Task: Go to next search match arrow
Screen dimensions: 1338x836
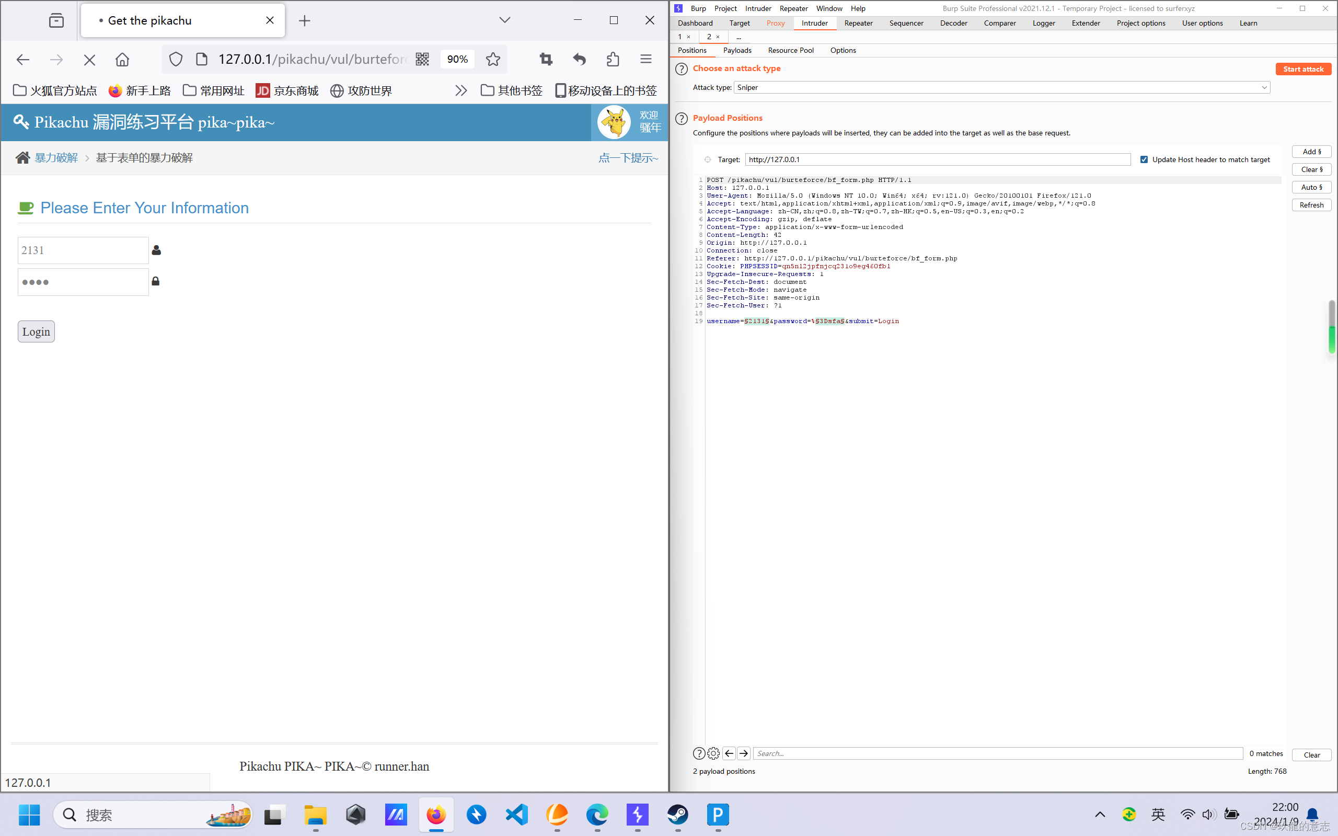Action: [743, 753]
